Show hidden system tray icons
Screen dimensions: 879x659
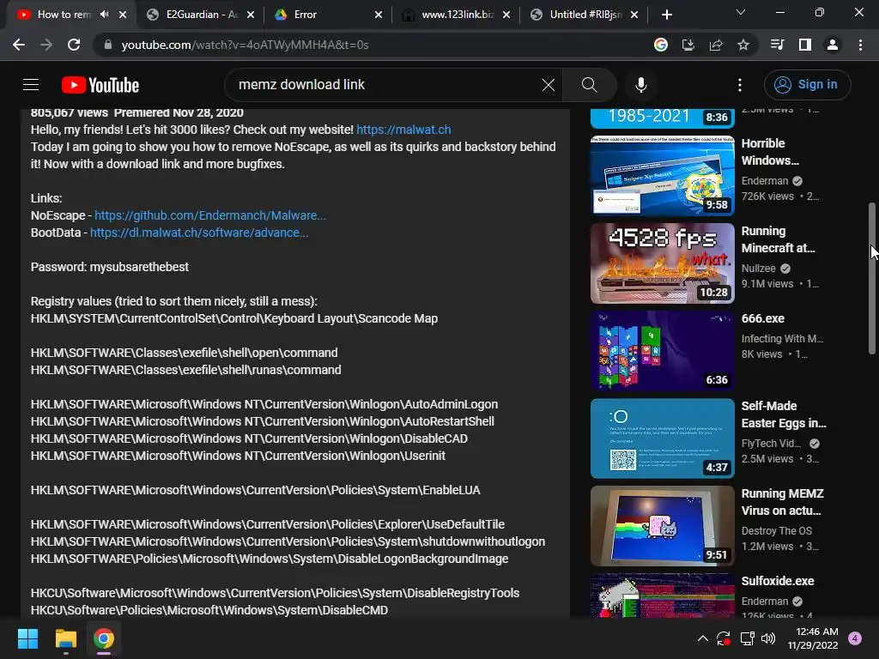[x=702, y=638]
